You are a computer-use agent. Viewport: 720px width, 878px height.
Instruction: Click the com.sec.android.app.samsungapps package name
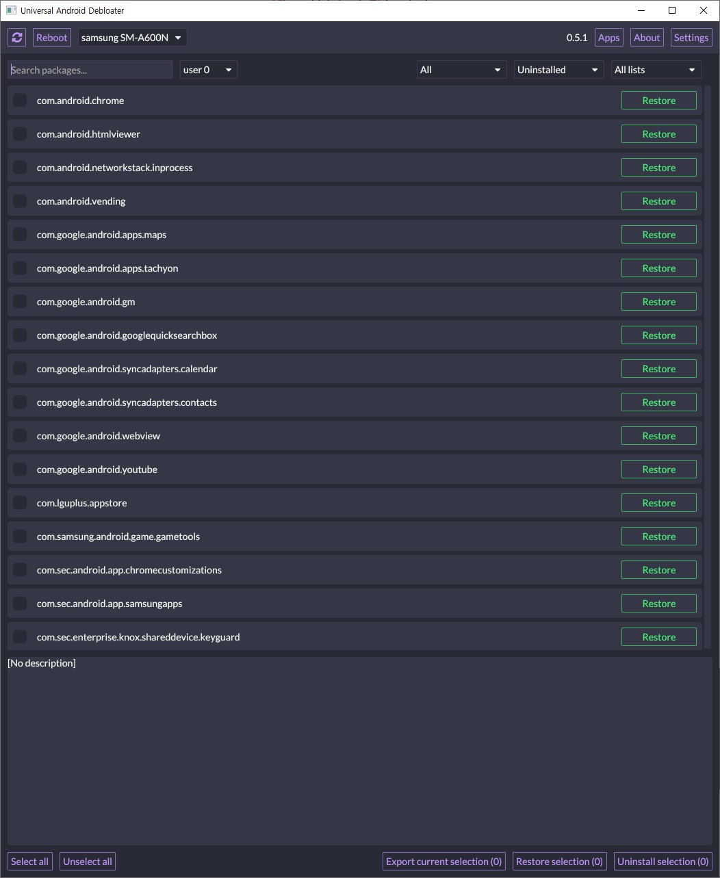pyautogui.click(x=110, y=604)
